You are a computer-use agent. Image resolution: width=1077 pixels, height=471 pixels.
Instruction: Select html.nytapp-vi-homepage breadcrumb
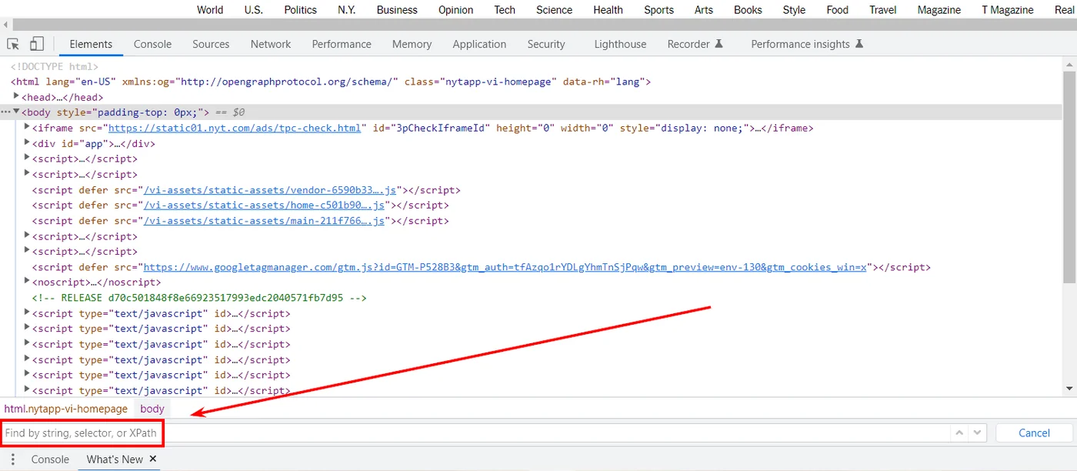coord(66,409)
